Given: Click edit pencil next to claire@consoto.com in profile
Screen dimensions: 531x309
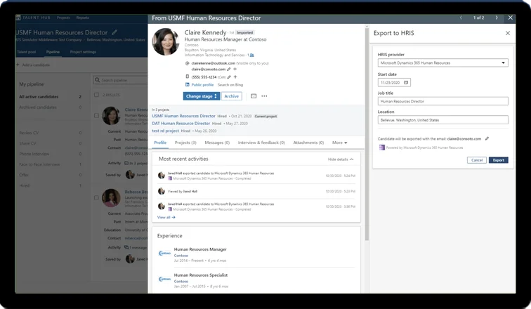Looking at the screenshot, I should pyautogui.click(x=228, y=69).
